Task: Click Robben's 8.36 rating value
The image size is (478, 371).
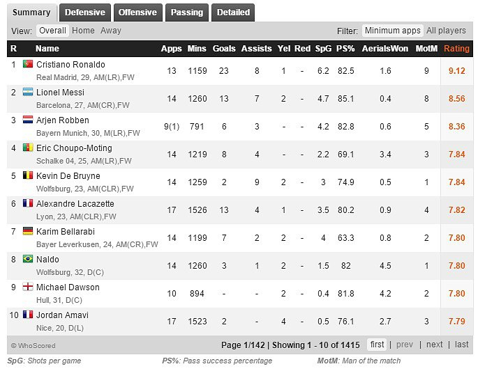Action: click(456, 127)
